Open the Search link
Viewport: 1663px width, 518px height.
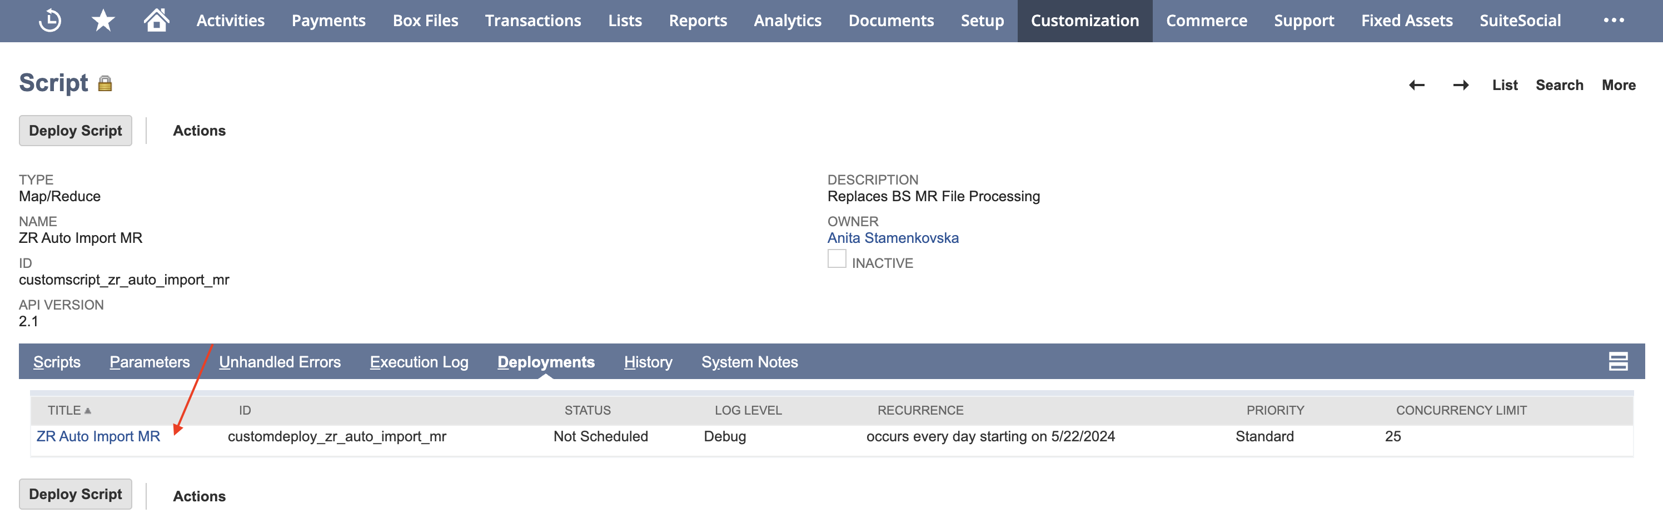(1559, 85)
